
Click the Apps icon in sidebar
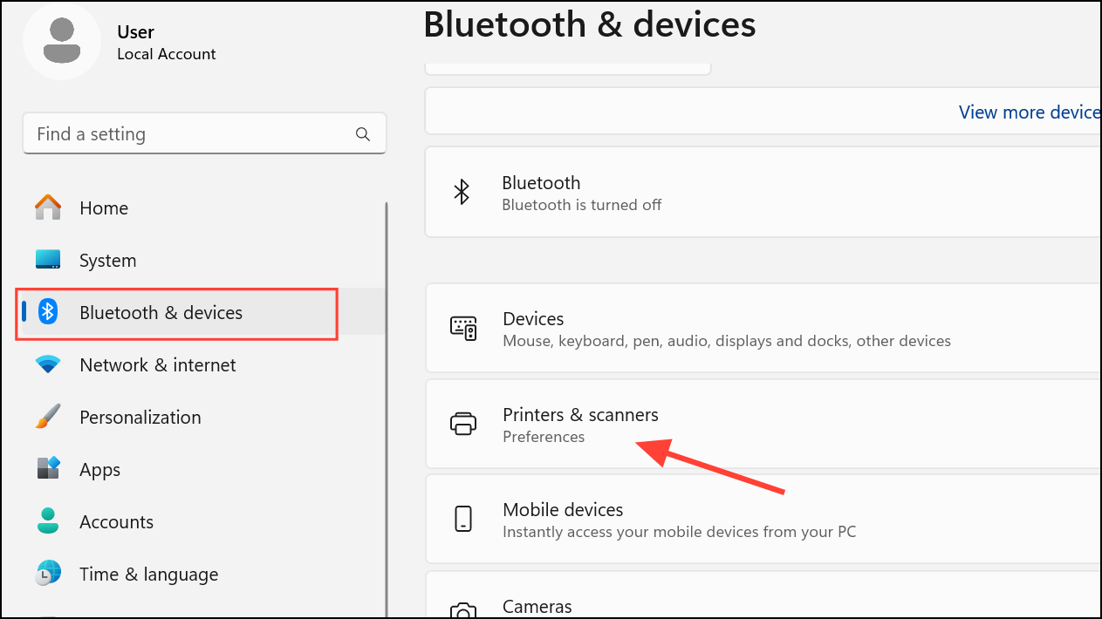point(47,469)
